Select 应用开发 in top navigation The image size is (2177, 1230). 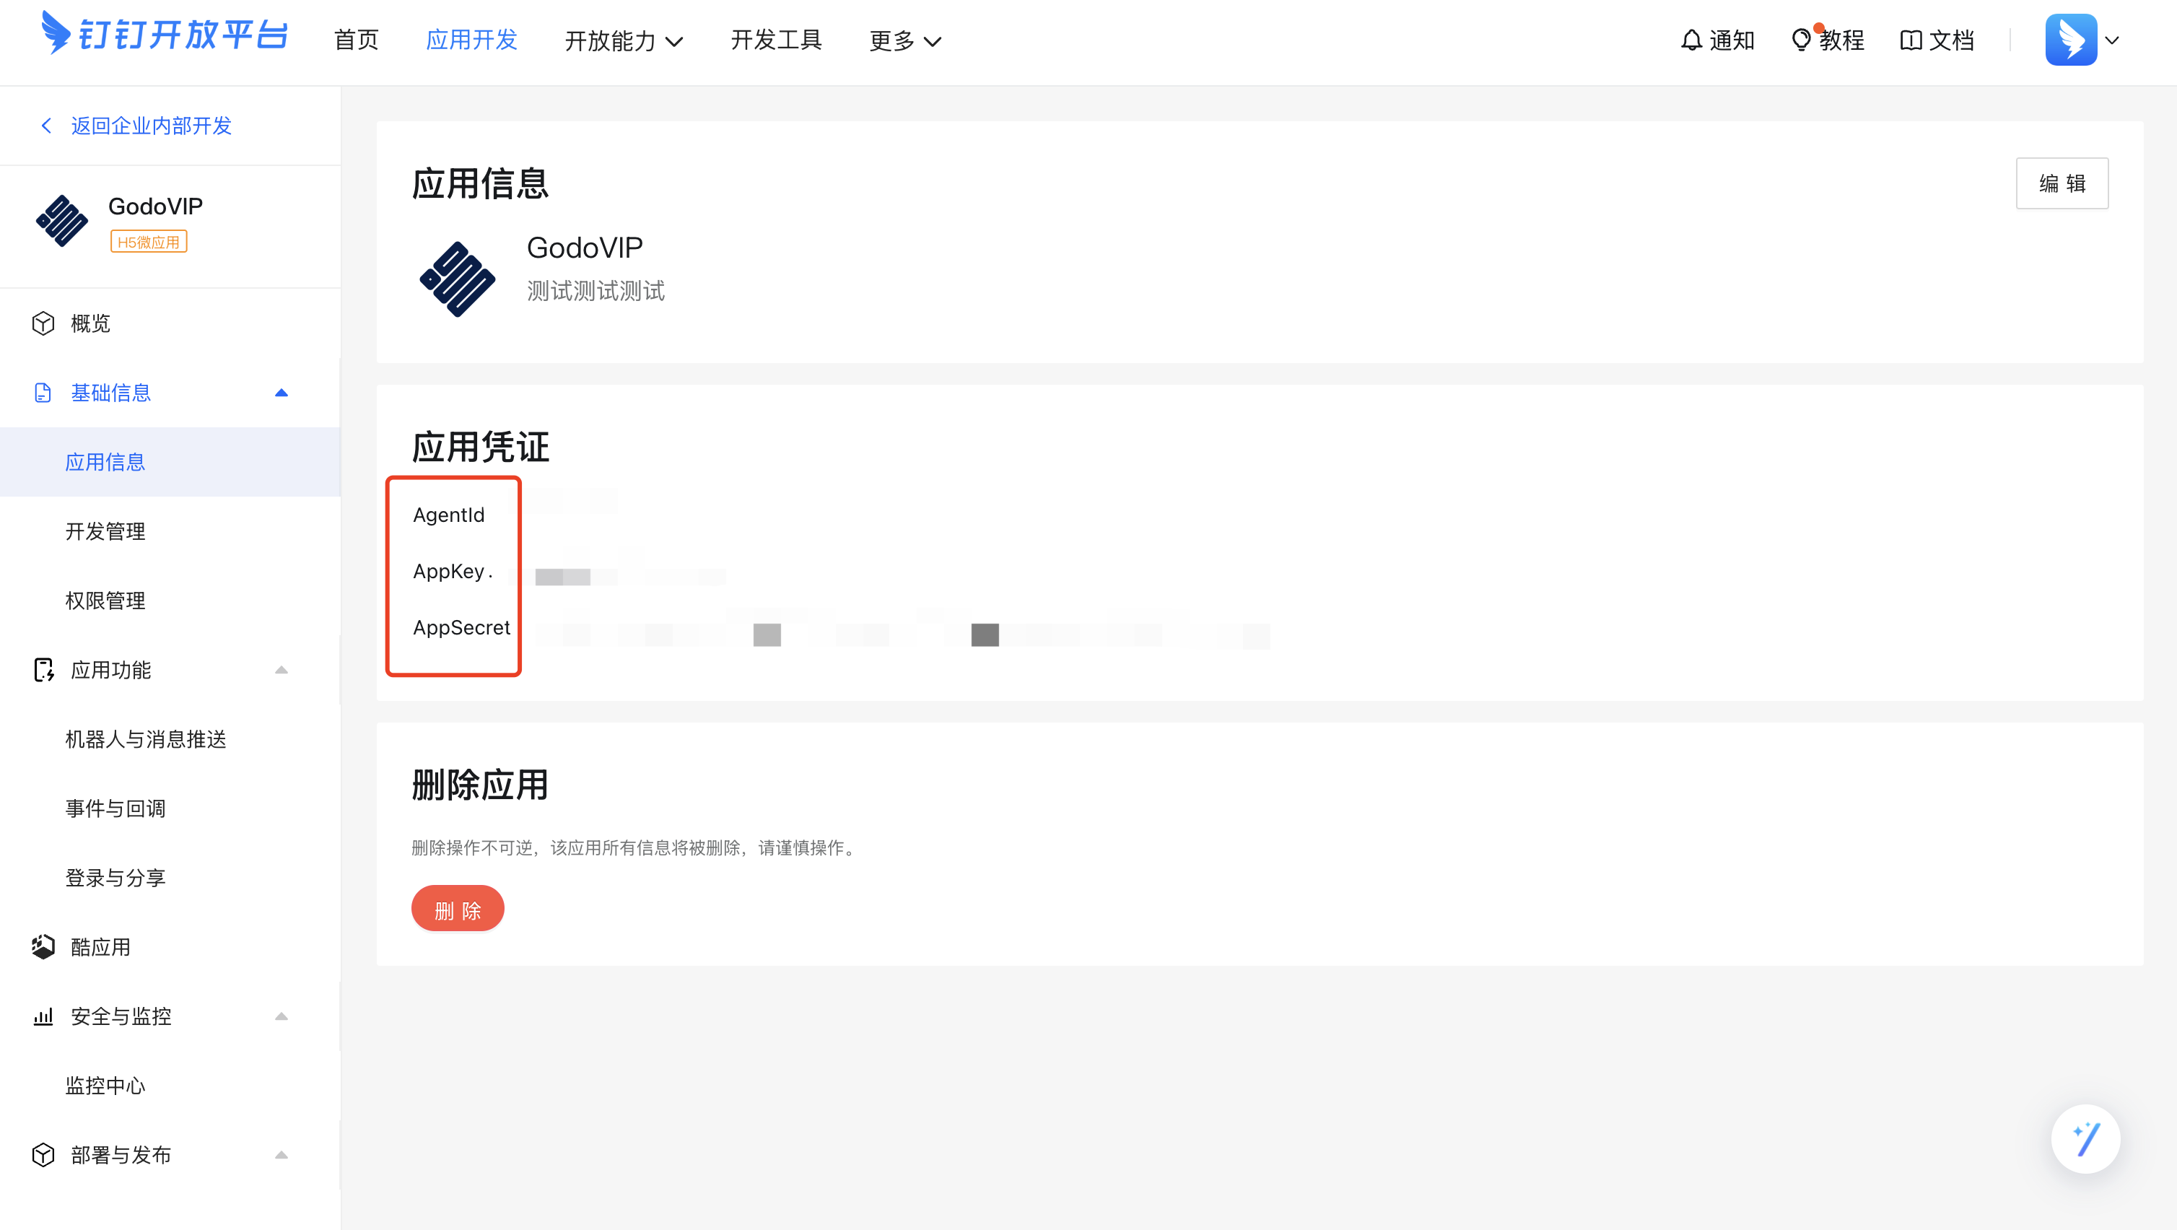471,40
